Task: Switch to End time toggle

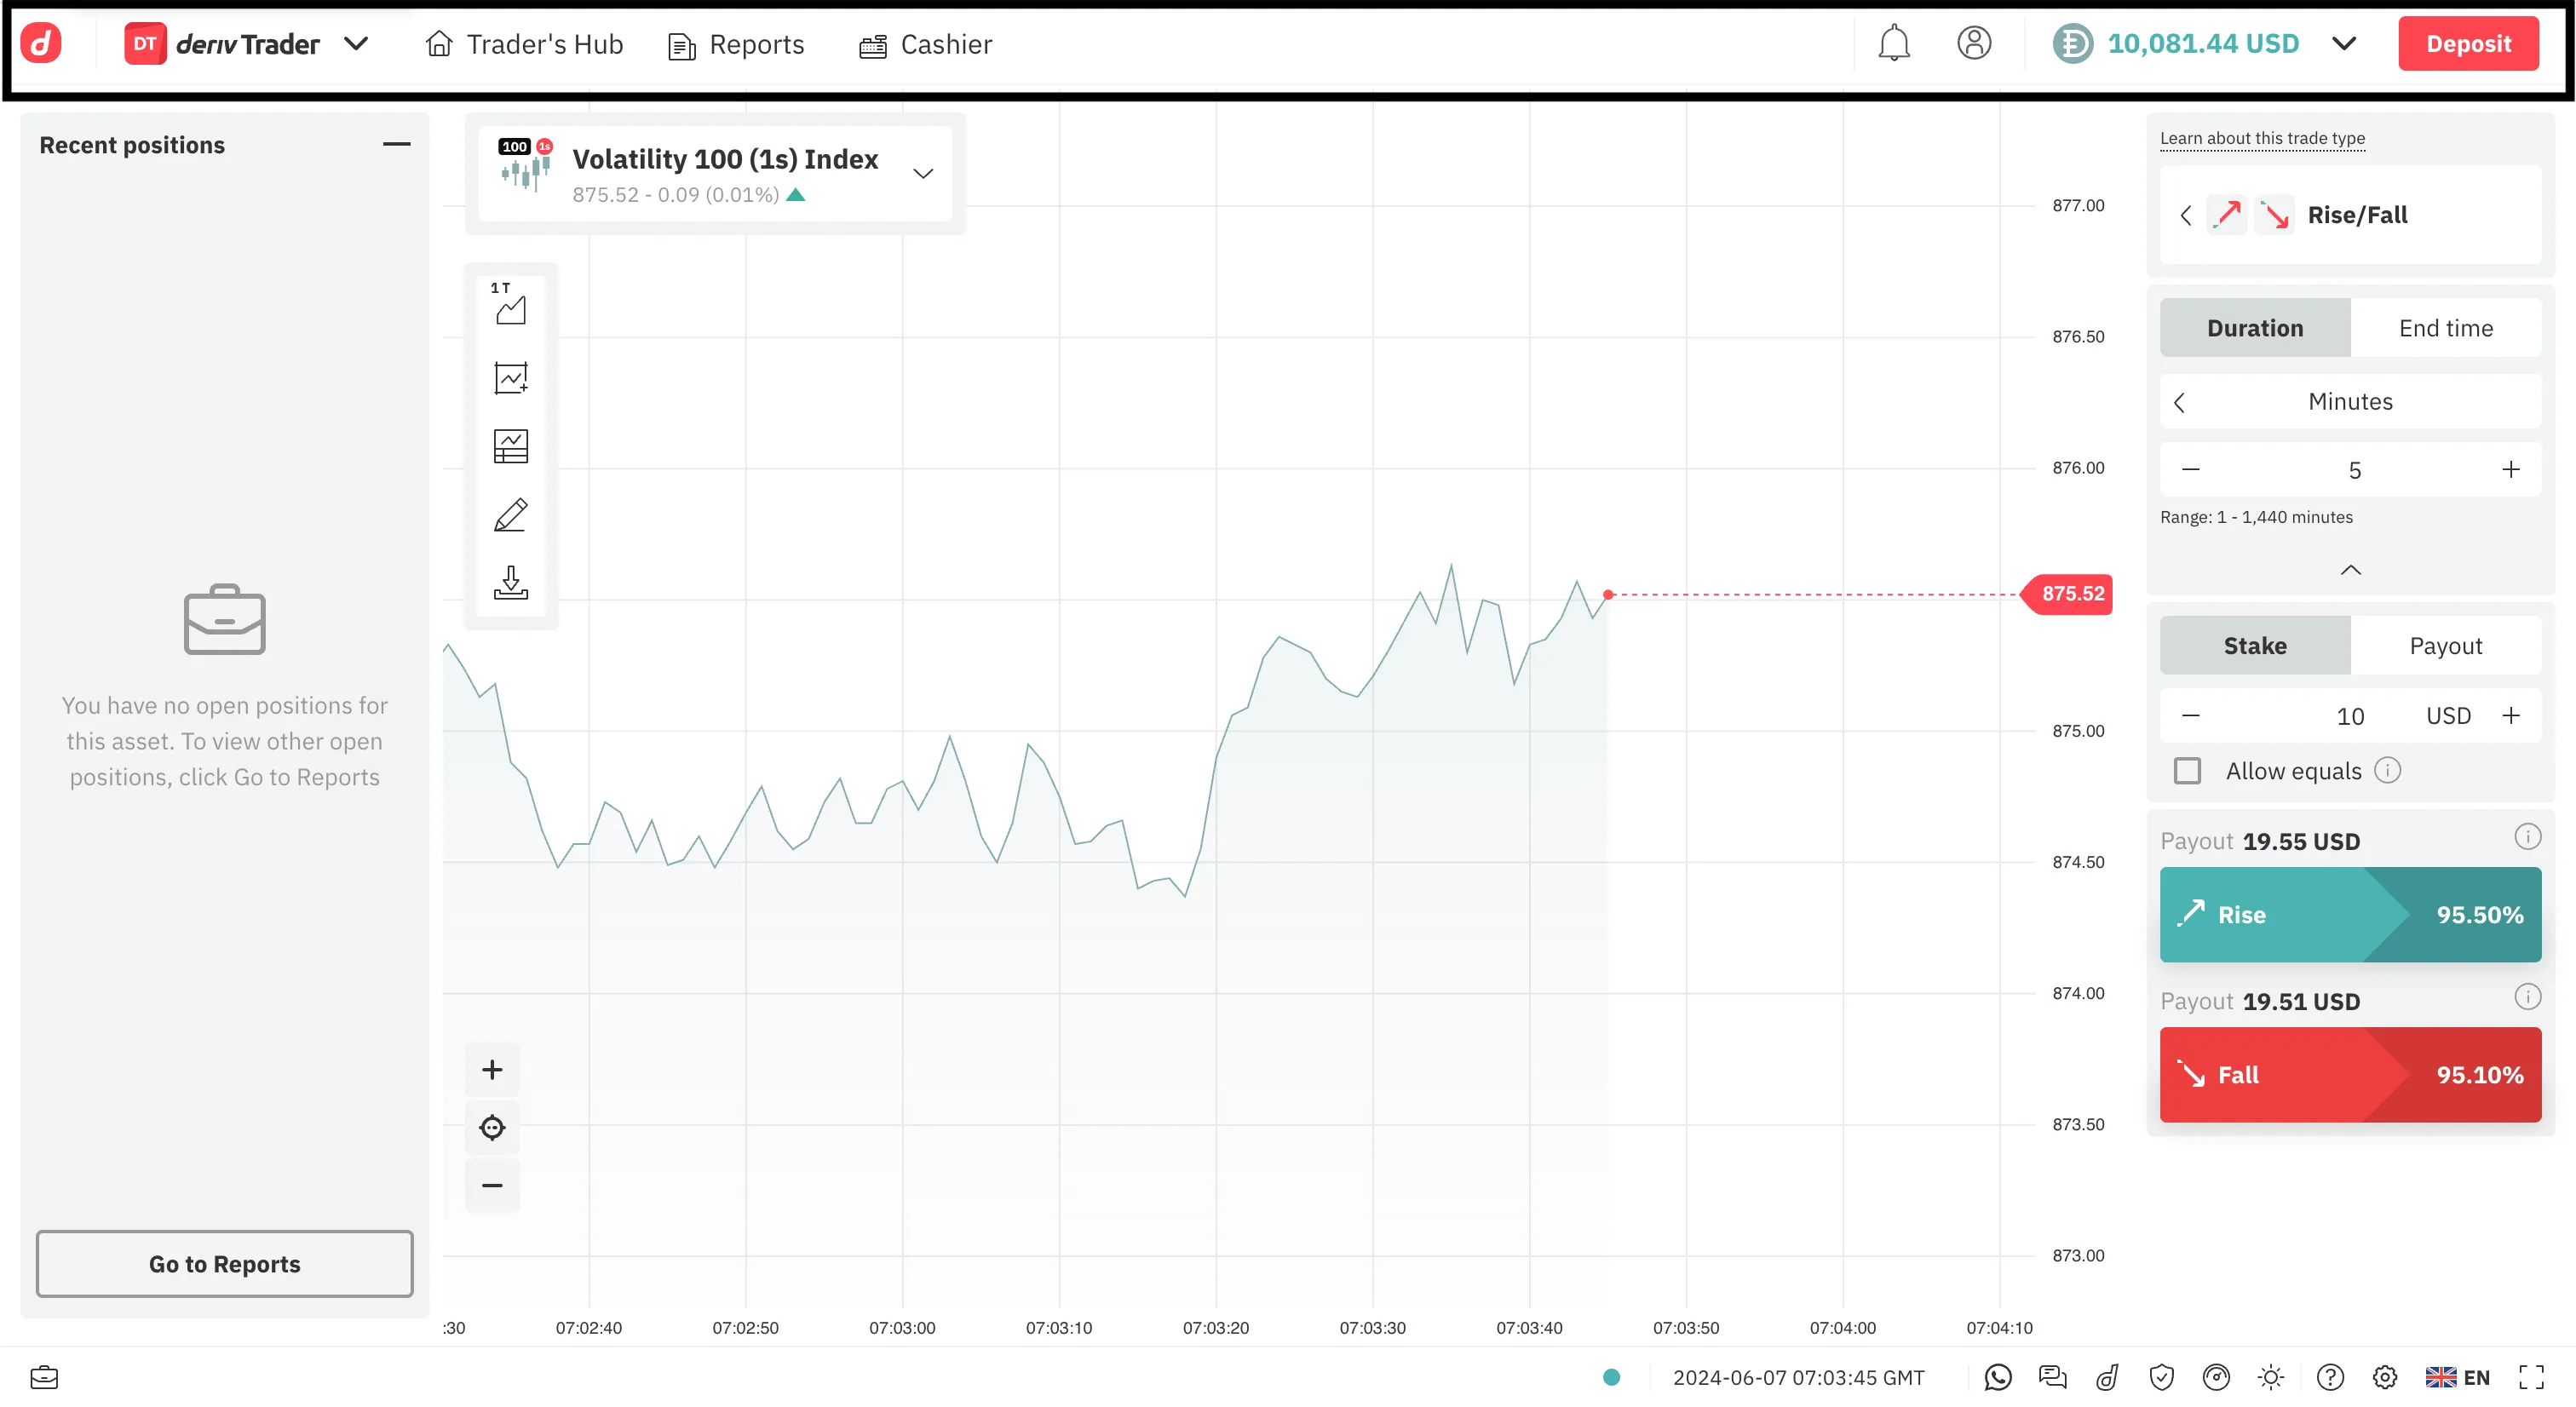Action: point(2445,328)
